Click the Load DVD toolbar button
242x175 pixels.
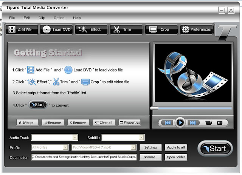point(56,29)
